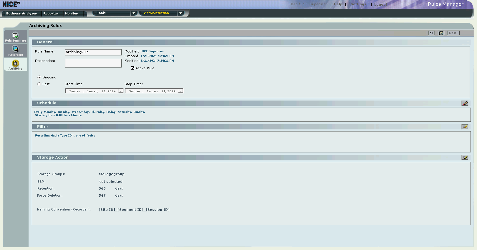Expand the Administration dropdown arrow

180,13
